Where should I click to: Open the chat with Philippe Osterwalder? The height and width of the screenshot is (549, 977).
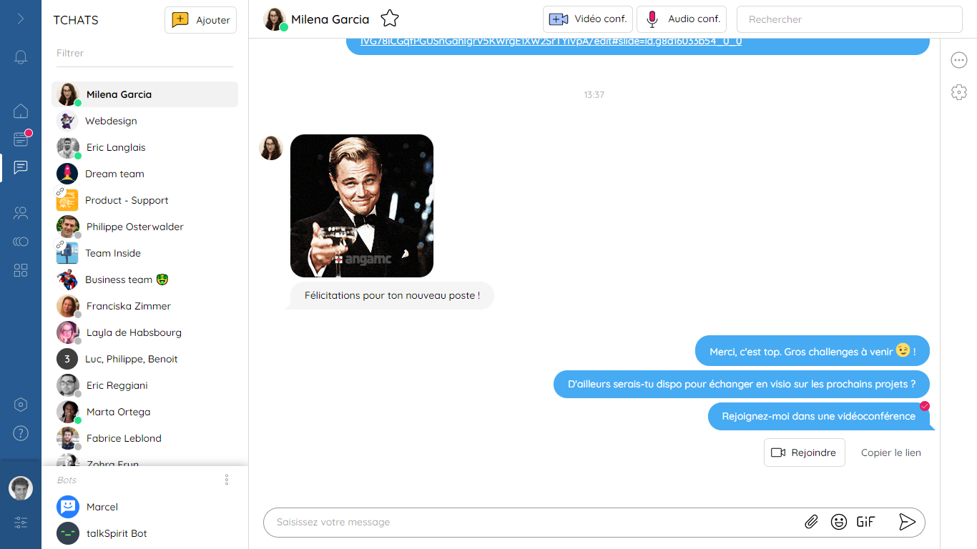point(144,227)
